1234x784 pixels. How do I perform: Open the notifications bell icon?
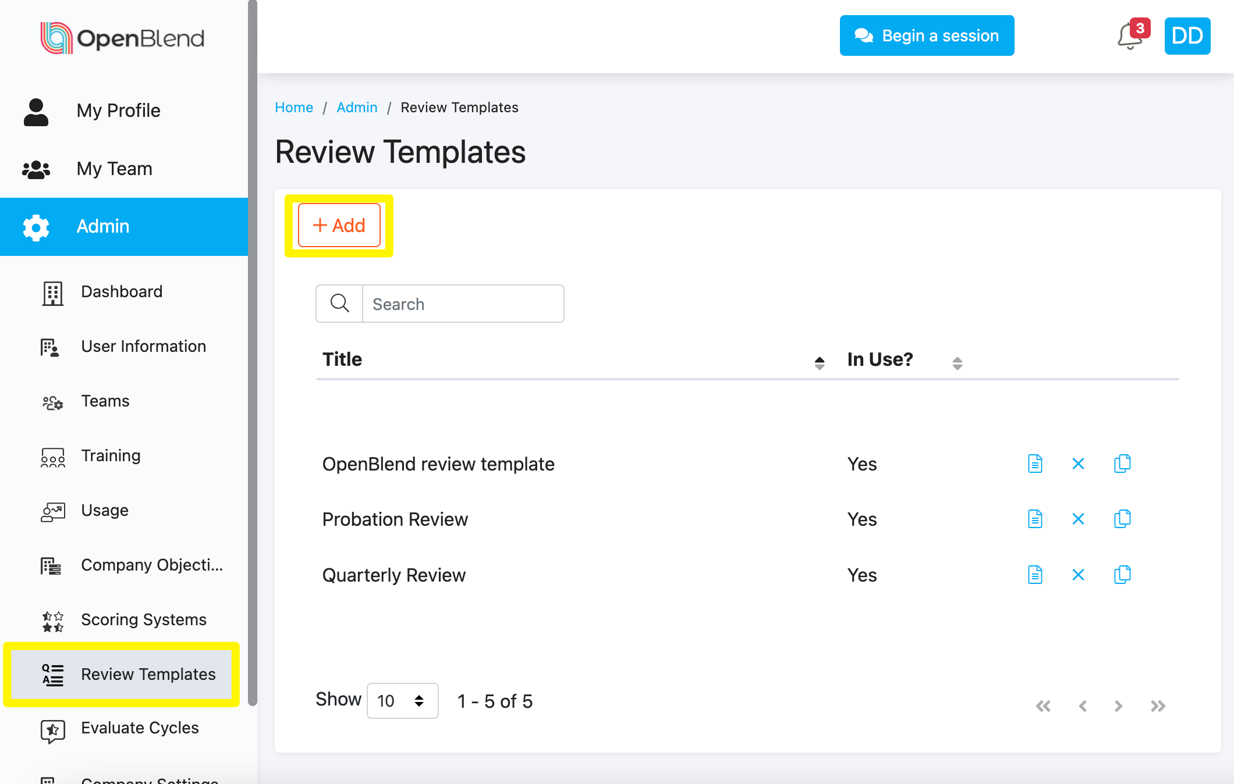coord(1129,37)
